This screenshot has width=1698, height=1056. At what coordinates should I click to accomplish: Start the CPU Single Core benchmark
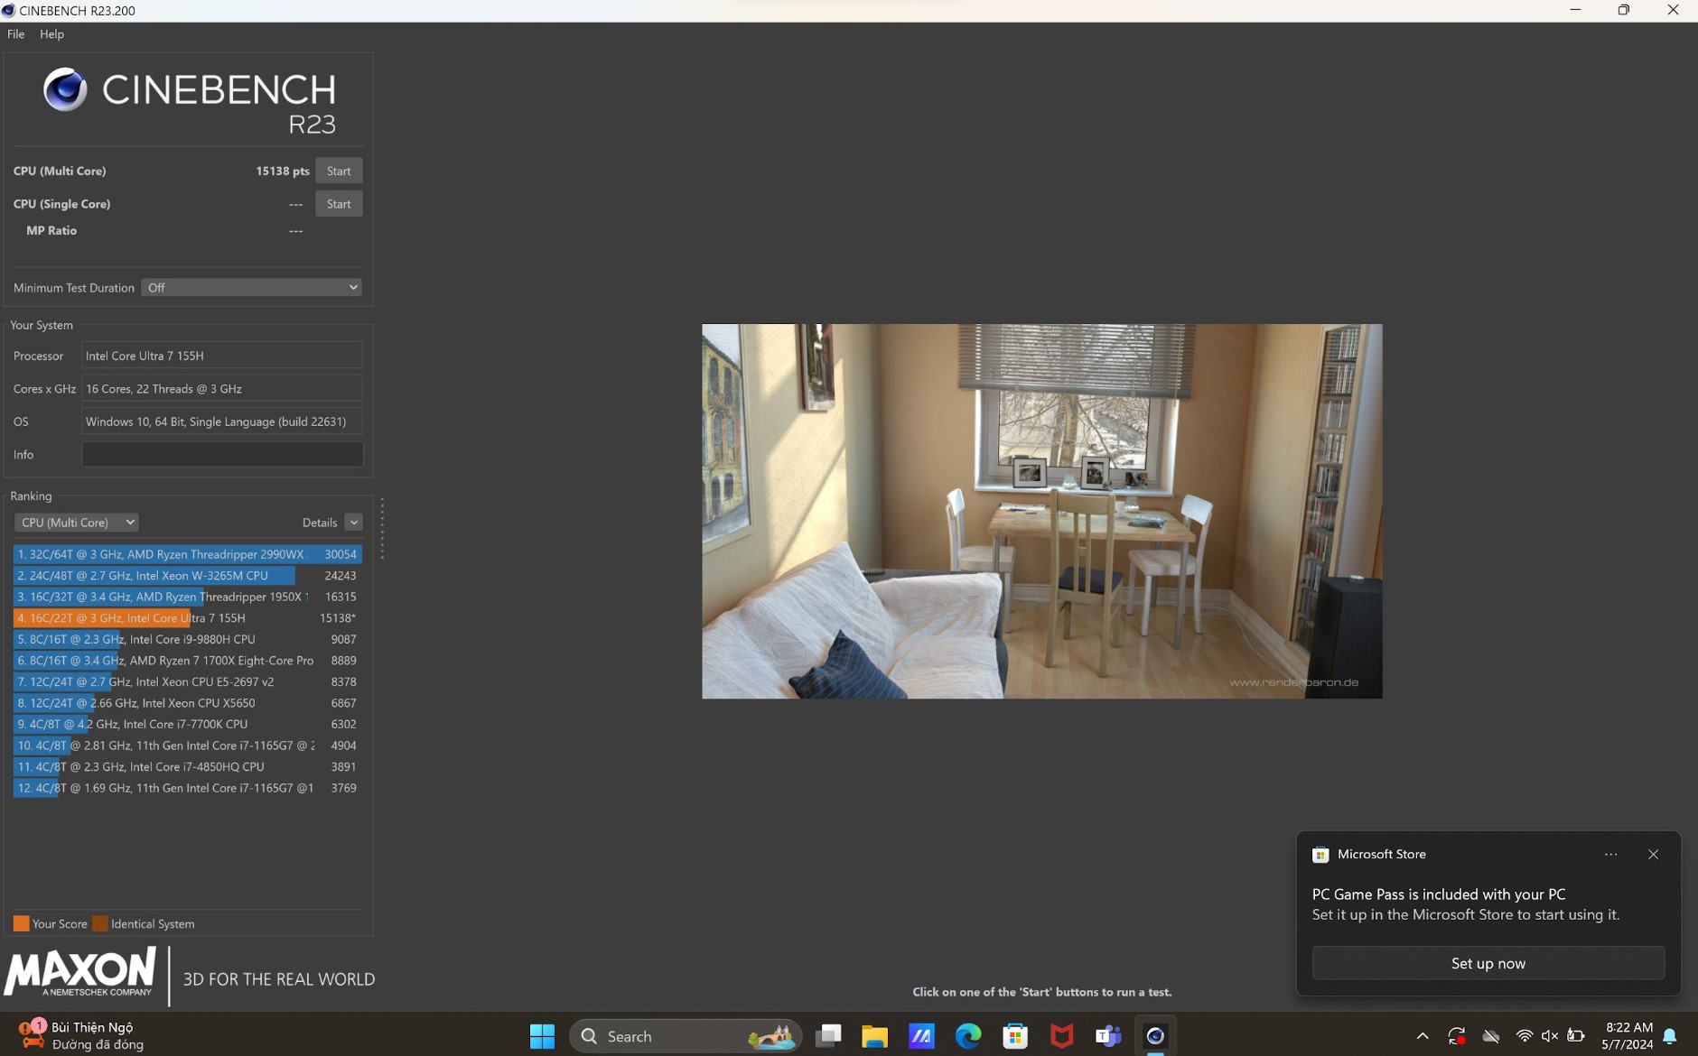tap(339, 204)
